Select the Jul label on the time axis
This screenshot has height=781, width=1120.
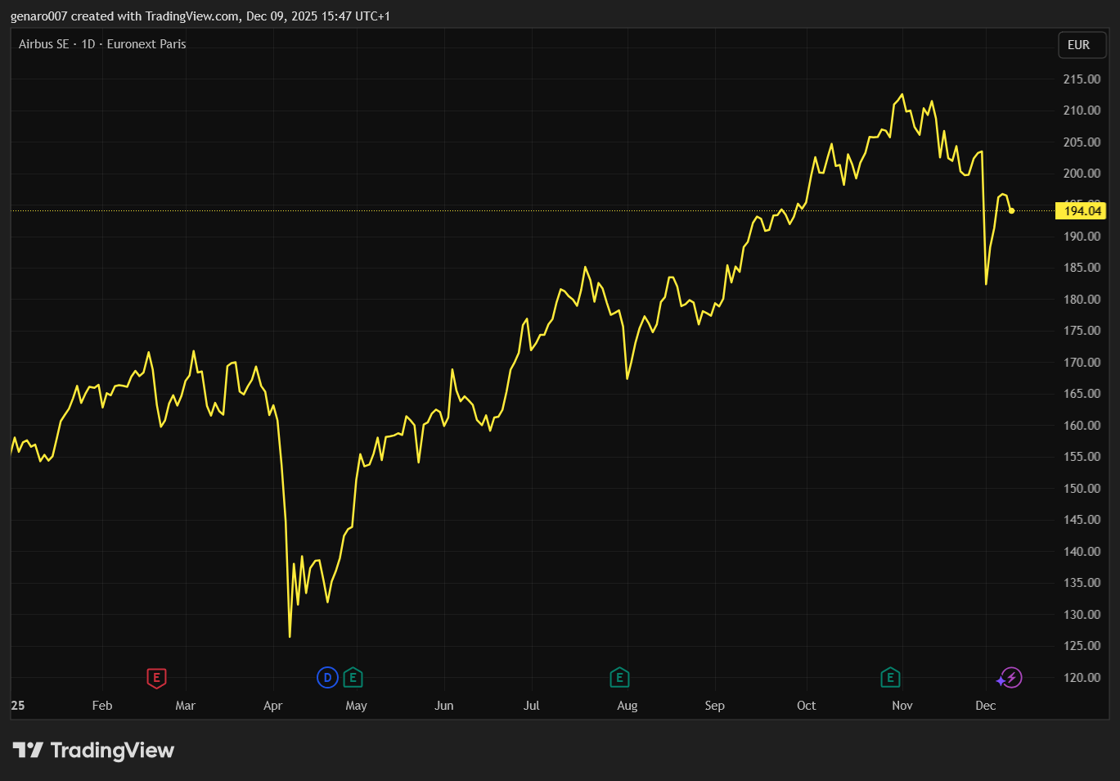click(x=531, y=706)
